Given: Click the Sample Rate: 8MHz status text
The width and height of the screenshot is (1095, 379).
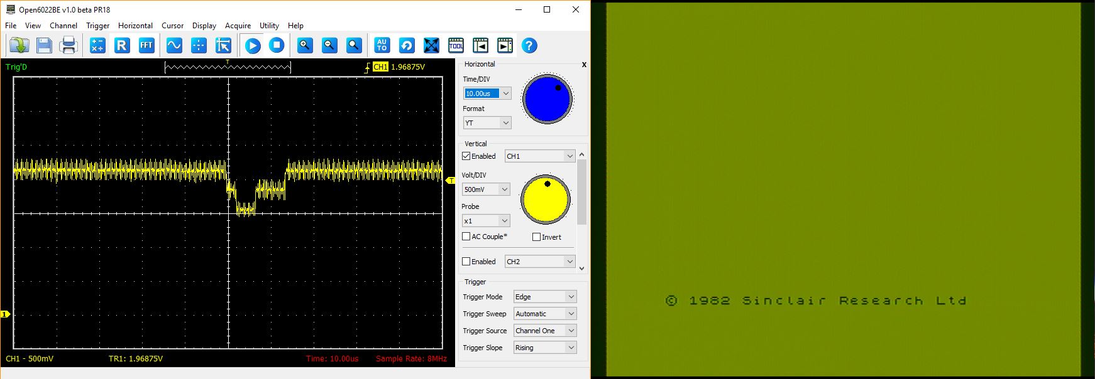Looking at the screenshot, I should click(411, 359).
